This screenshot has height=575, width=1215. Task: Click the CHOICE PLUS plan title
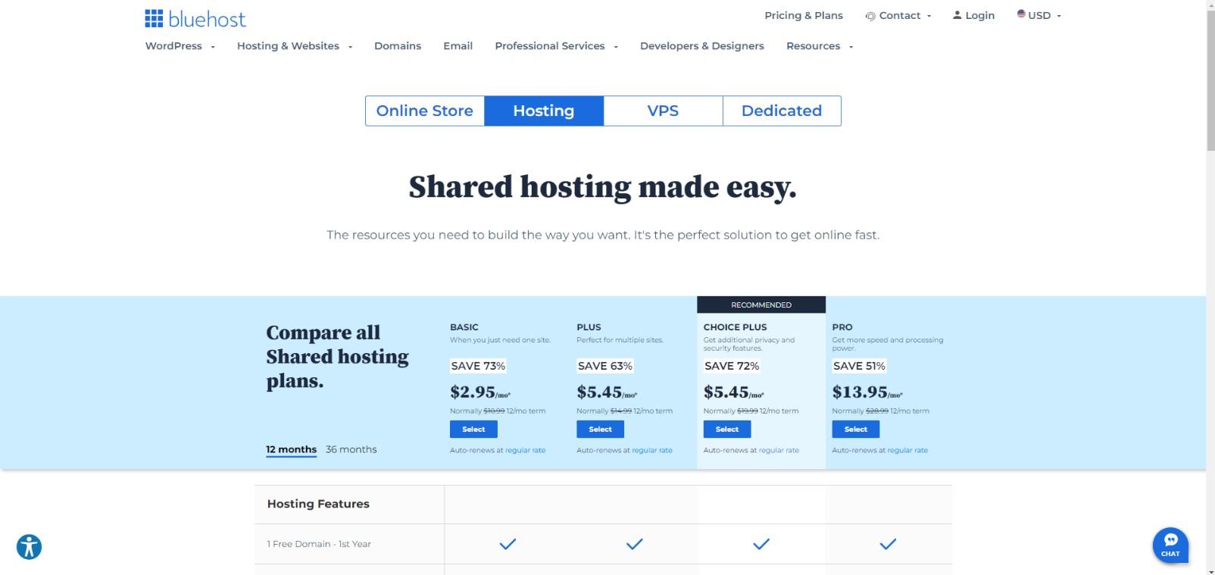click(735, 327)
